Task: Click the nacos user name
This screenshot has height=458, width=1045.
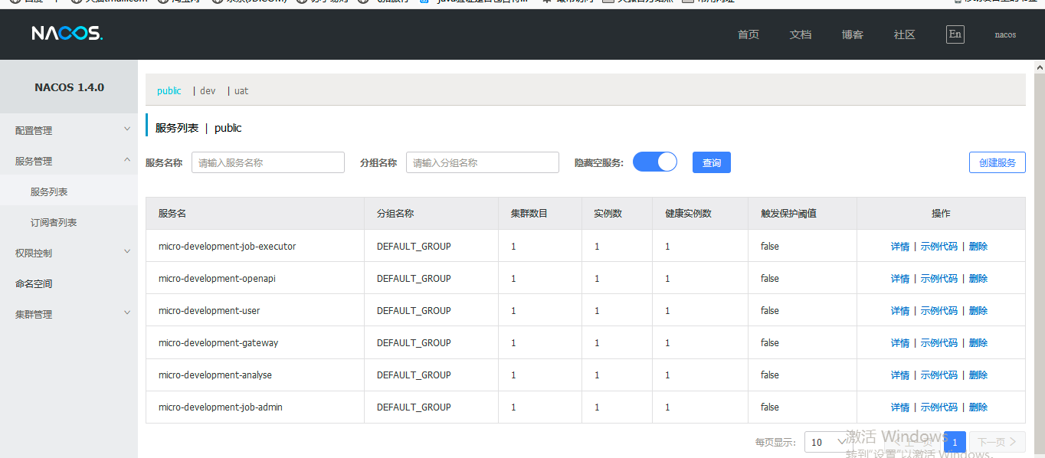Action: tap(1005, 34)
